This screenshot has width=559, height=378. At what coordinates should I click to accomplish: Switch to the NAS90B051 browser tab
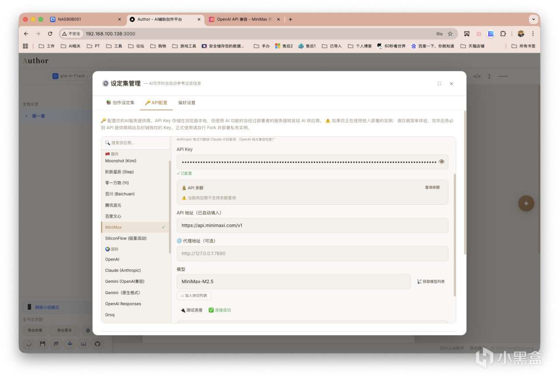86,19
